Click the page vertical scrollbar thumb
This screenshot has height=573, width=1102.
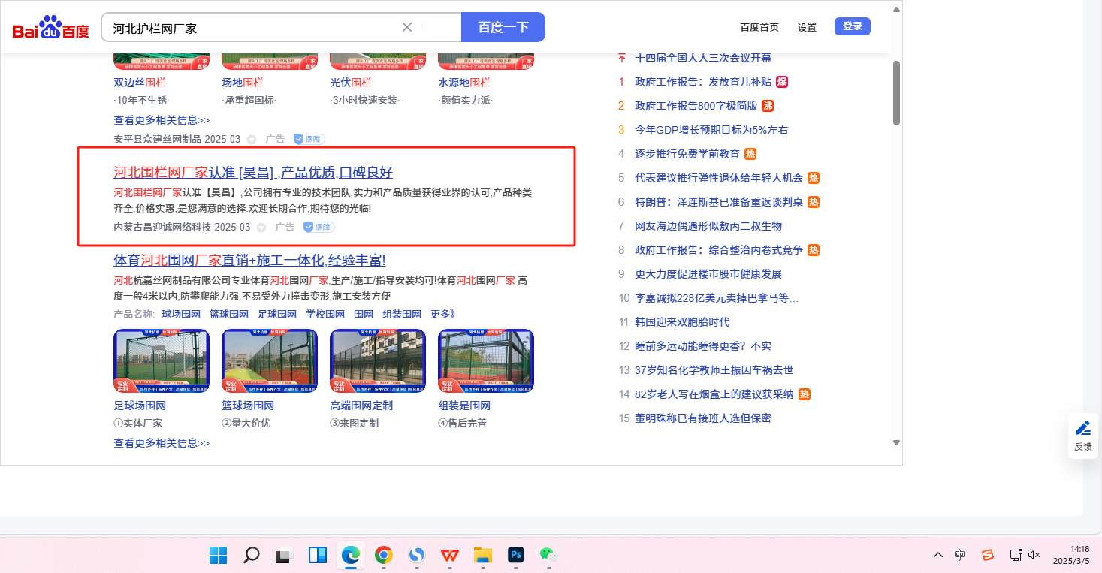[x=896, y=92]
